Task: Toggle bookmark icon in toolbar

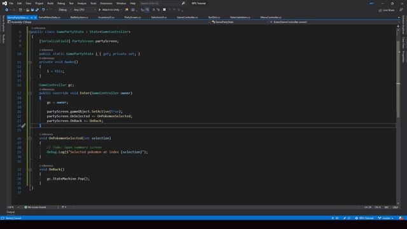Action: (x=164, y=10)
